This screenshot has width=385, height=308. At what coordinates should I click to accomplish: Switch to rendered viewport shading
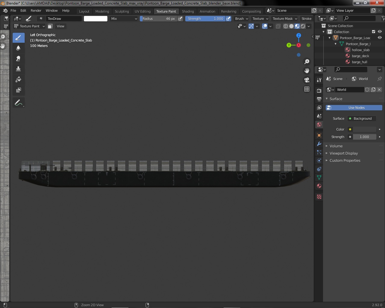click(303, 26)
